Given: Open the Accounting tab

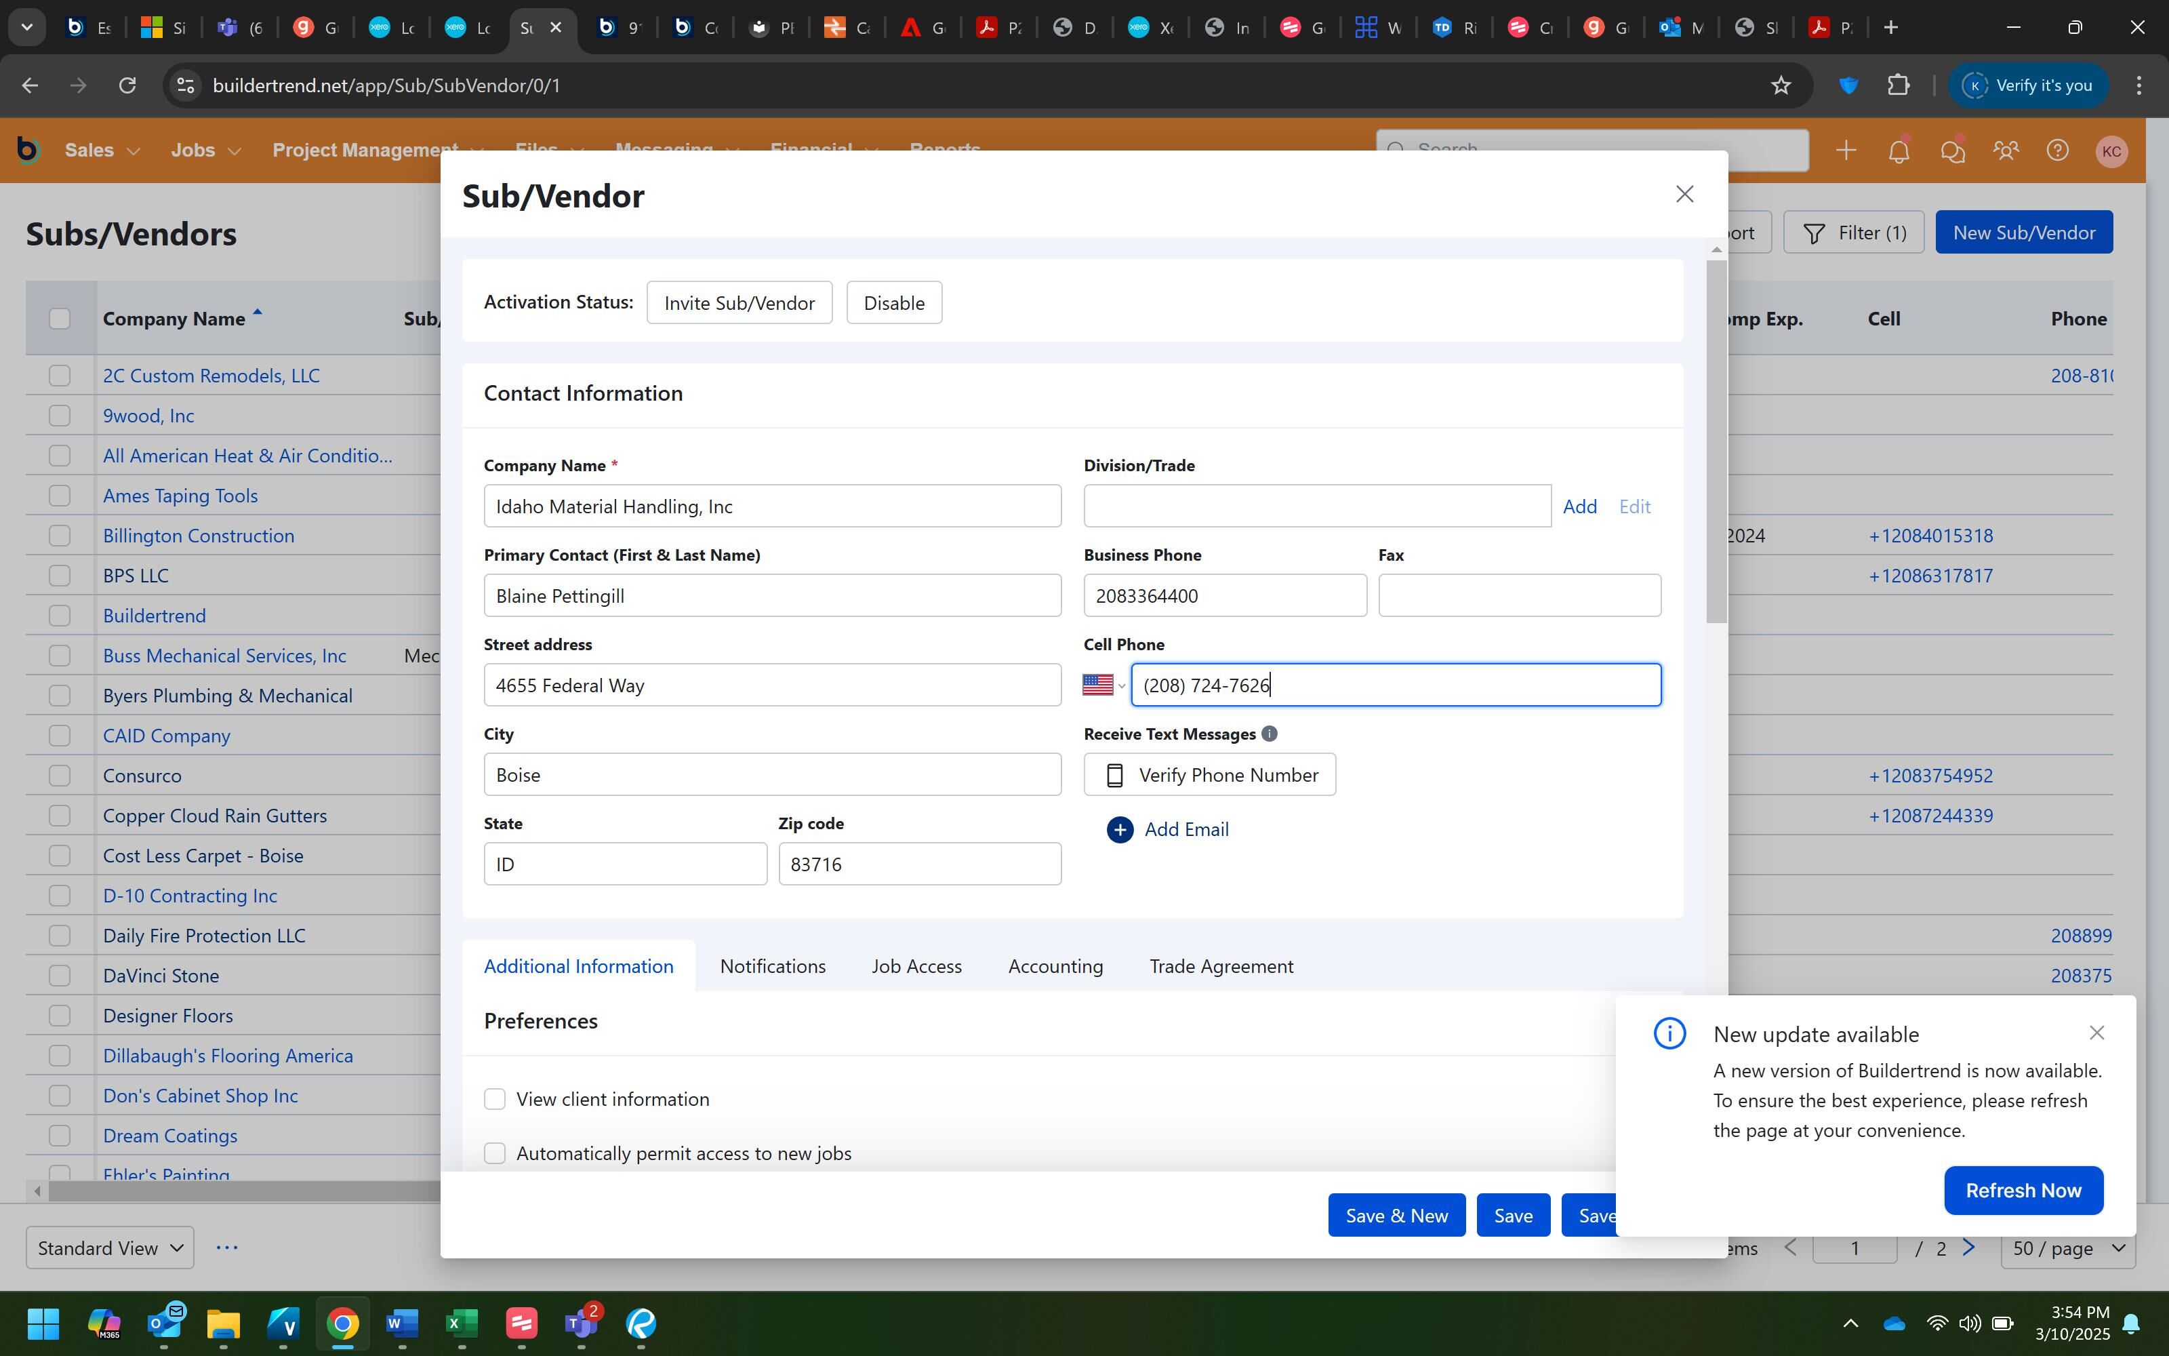Looking at the screenshot, I should point(1055,966).
